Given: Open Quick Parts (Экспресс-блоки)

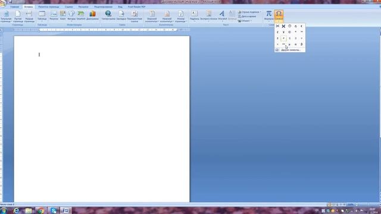Looking at the screenshot, I should click(x=208, y=16).
